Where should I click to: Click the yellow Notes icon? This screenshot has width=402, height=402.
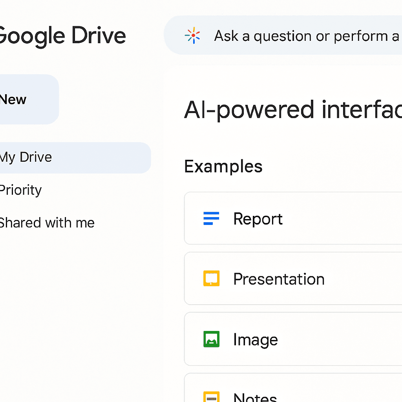(x=211, y=397)
